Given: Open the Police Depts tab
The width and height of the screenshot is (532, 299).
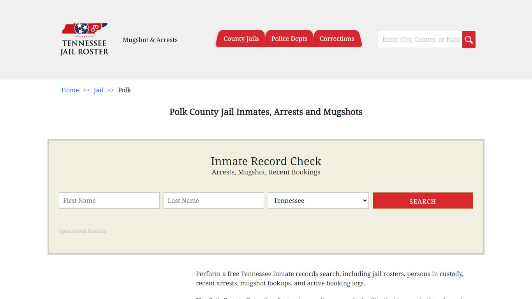Looking at the screenshot, I should [x=289, y=39].
